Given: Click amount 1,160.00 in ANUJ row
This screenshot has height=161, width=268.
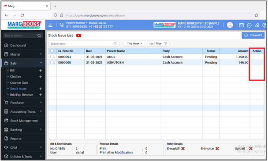Looking at the screenshot, I should [x=242, y=57].
